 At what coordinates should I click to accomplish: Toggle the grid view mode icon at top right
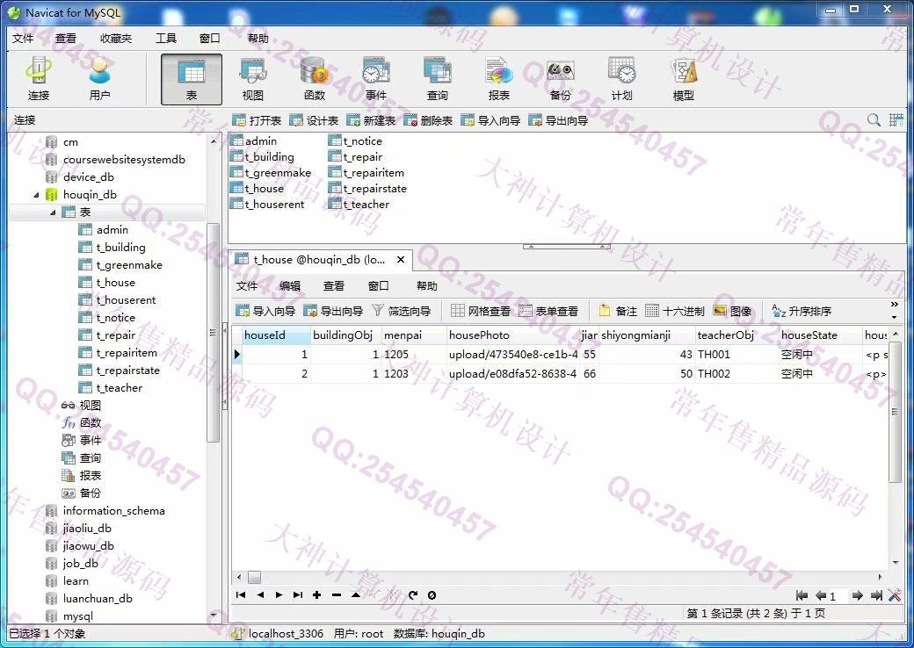(x=896, y=120)
